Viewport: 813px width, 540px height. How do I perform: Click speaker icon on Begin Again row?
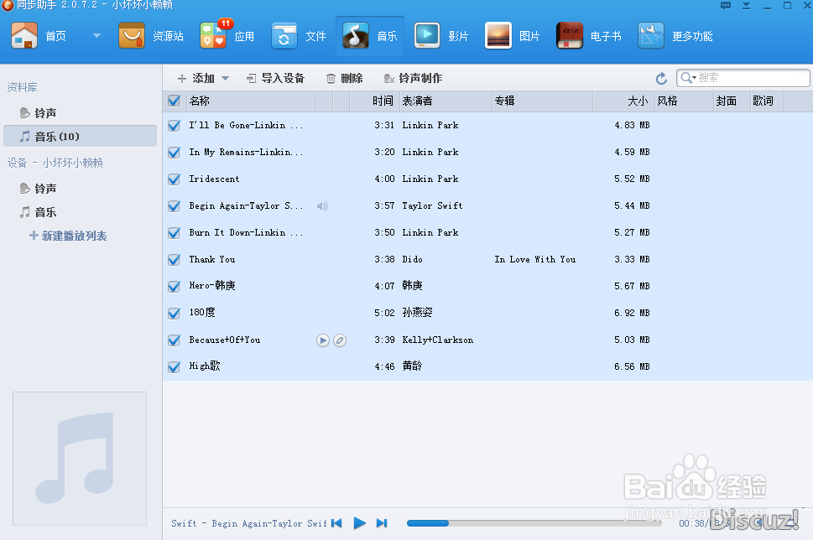pos(322,206)
